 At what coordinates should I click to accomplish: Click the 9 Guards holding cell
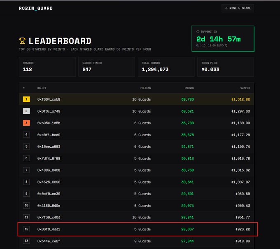click(142, 241)
